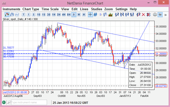Click the Dec/03 date axis label

pyautogui.click(x=101, y=96)
